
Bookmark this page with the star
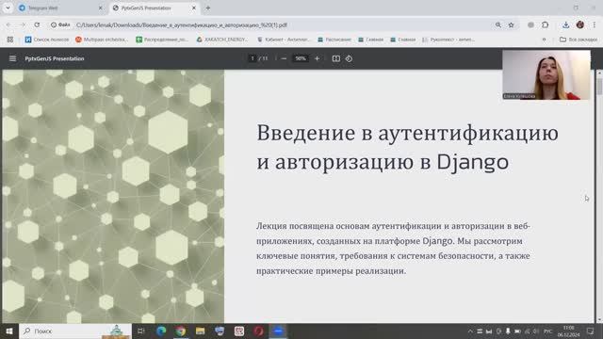point(511,24)
